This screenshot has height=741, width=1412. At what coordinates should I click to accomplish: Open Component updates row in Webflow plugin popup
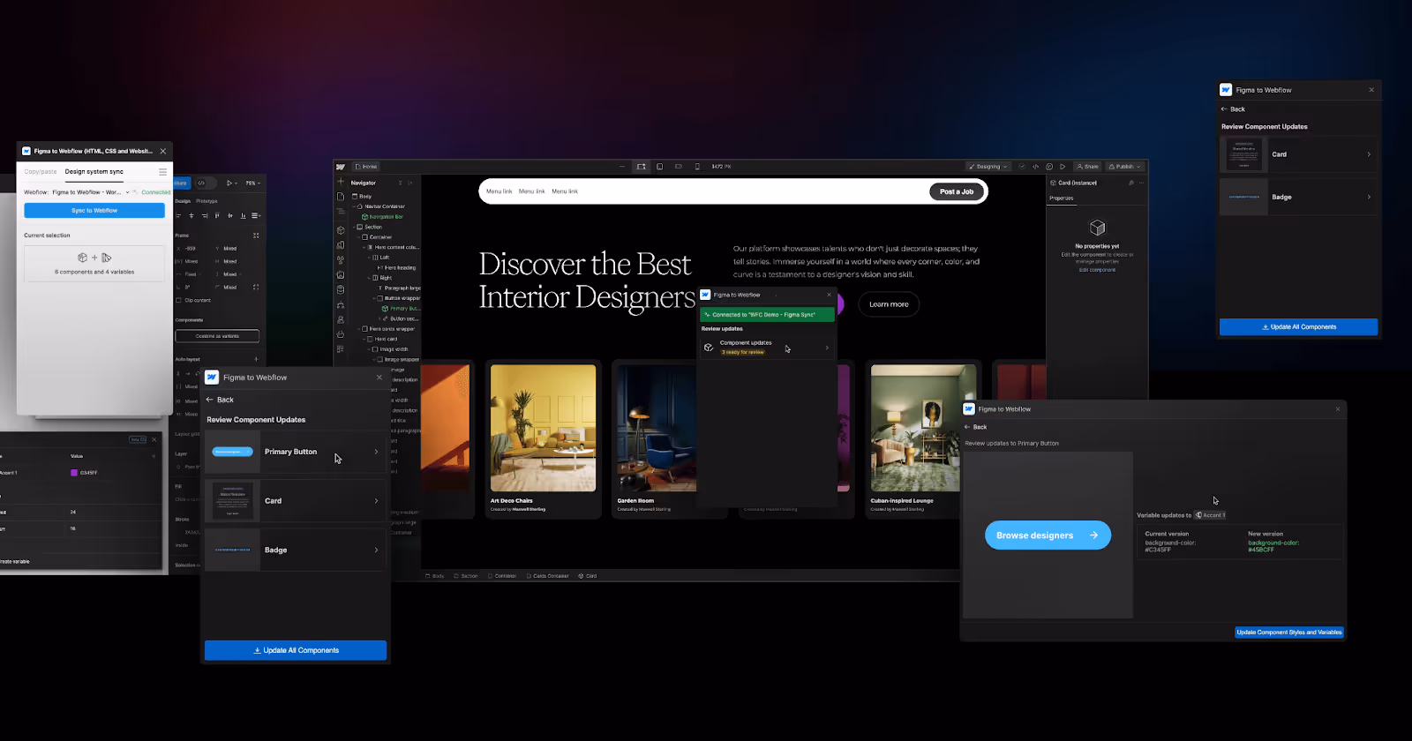point(767,348)
